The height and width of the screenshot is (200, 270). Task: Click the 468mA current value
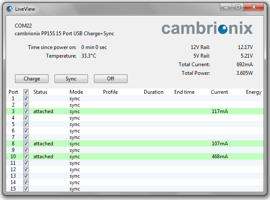(220, 157)
